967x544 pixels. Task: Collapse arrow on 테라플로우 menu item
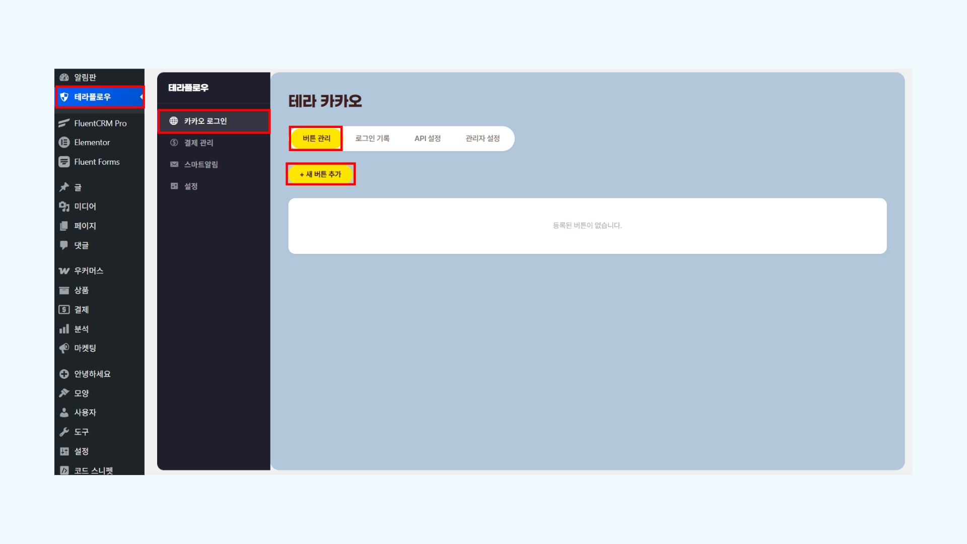coord(142,97)
